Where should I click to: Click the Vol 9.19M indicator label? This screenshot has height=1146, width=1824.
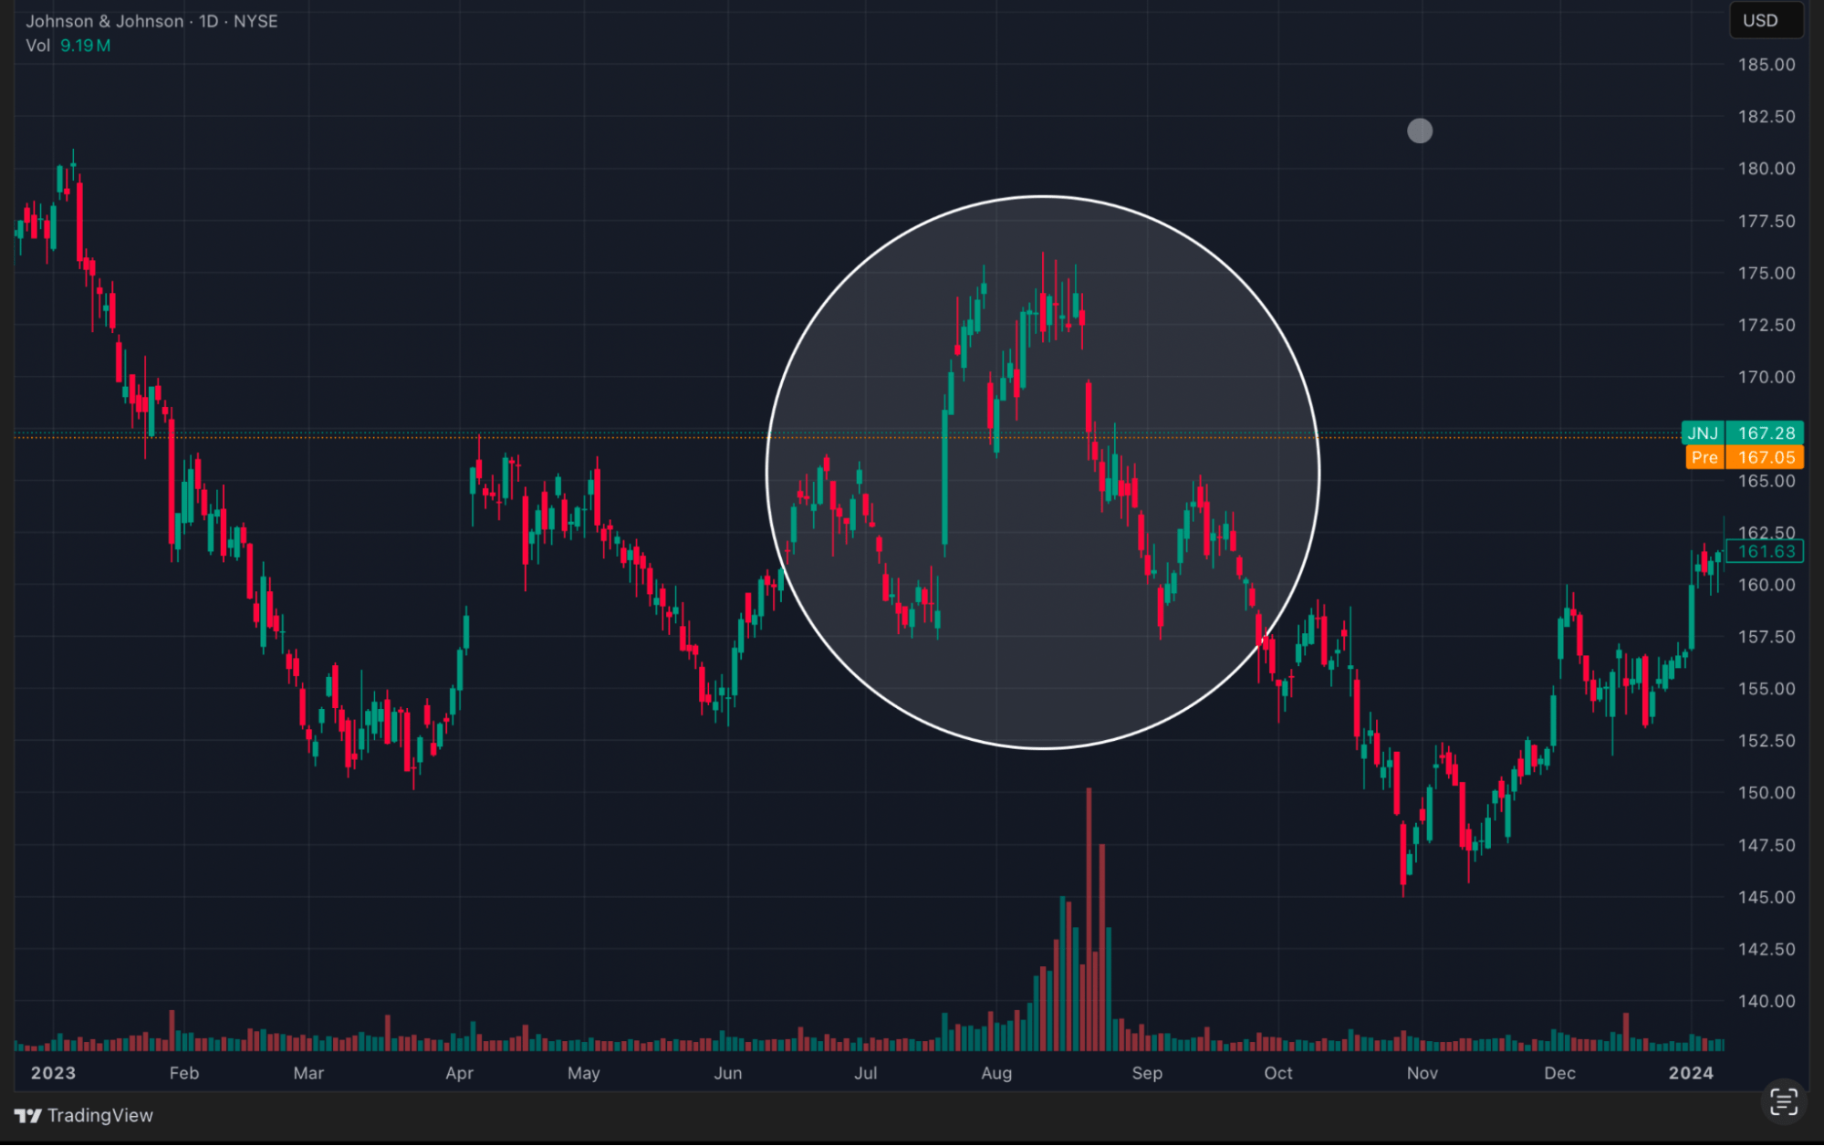coord(68,46)
